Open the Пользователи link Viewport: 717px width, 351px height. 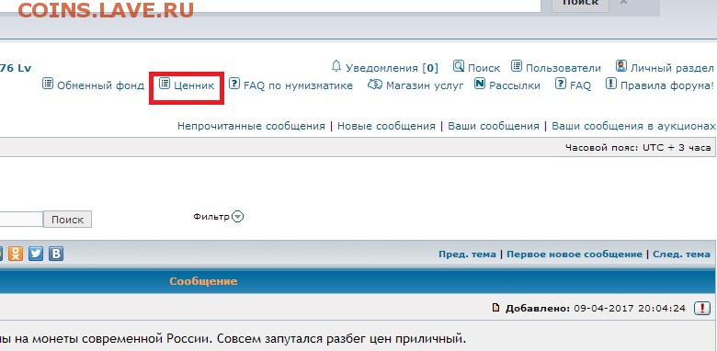[563, 68]
